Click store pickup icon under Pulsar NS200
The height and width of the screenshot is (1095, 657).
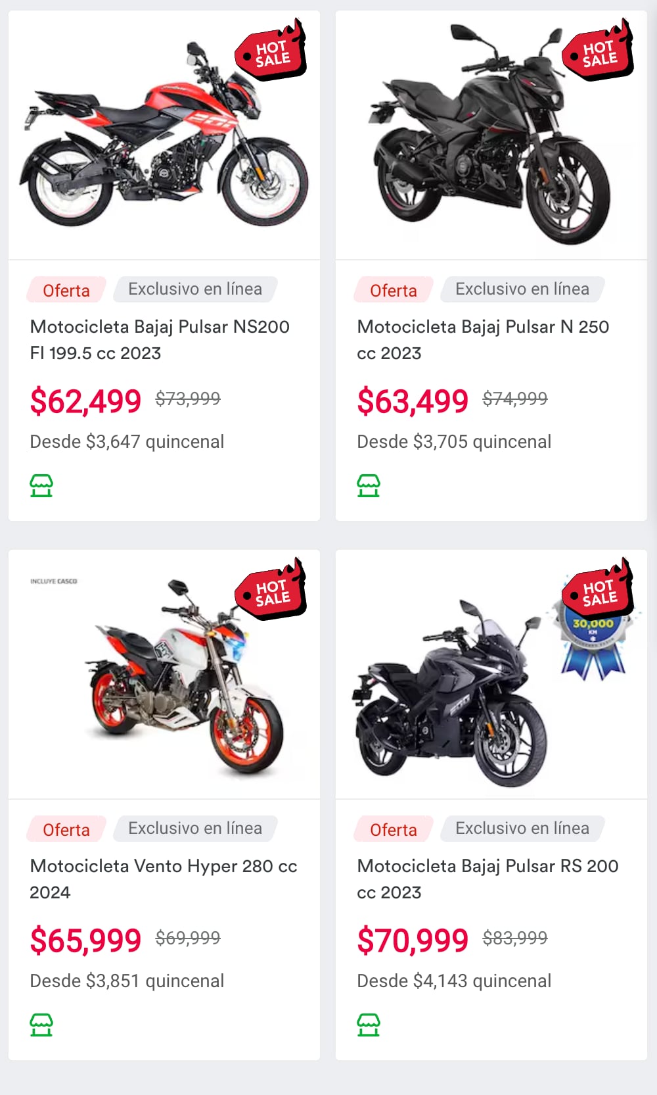coord(41,485)
